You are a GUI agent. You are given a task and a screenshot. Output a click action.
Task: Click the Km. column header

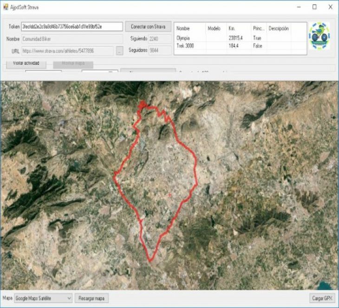click(x=232, y=28)
